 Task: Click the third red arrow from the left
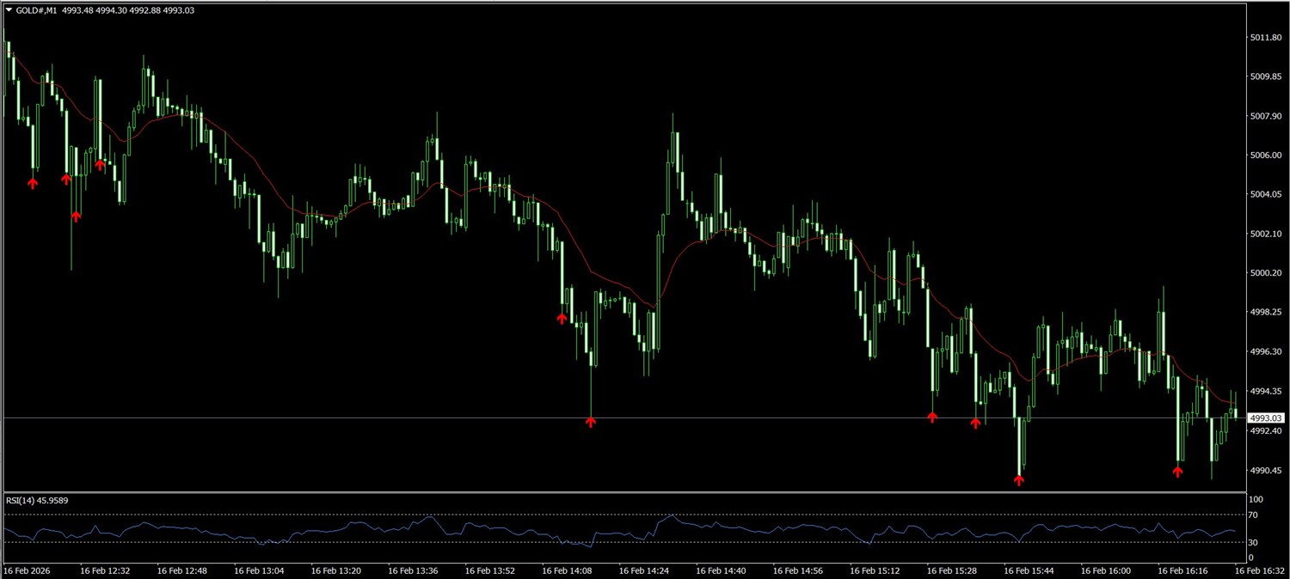(x=76, y=216)
